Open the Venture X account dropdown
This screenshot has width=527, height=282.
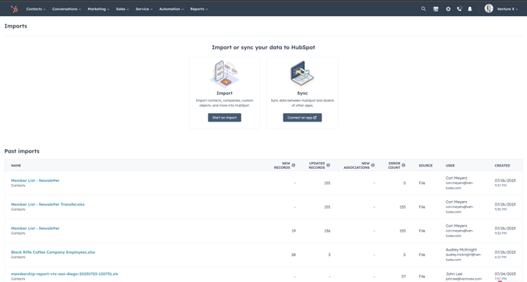pyautogui.click(x=507, y=9)
